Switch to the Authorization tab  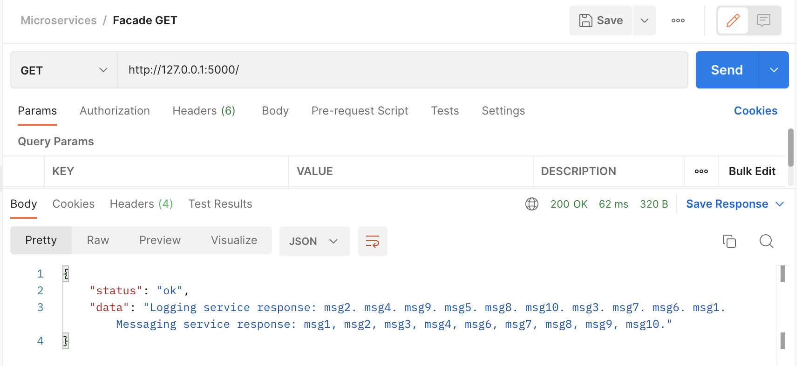point(115,111)
